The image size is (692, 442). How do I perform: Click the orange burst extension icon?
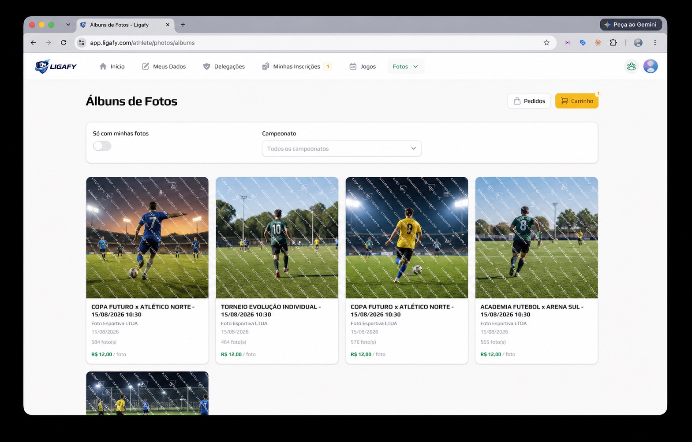coord(598,43)
